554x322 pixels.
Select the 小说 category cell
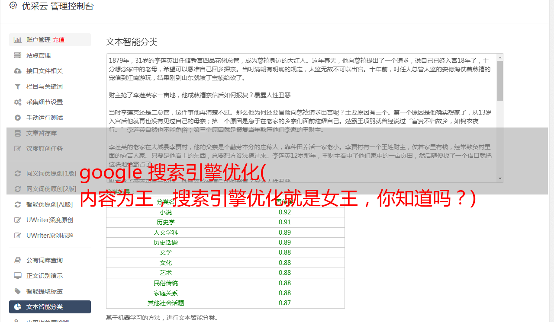pyautogui.click(x=165, y=212)
